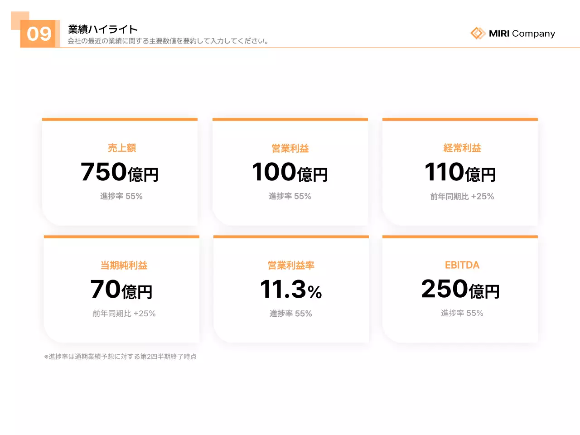The width and height of the screenshot is (580, 435).
Task: Click the MIRI Company wordmark text
Action: pos(522,34)
